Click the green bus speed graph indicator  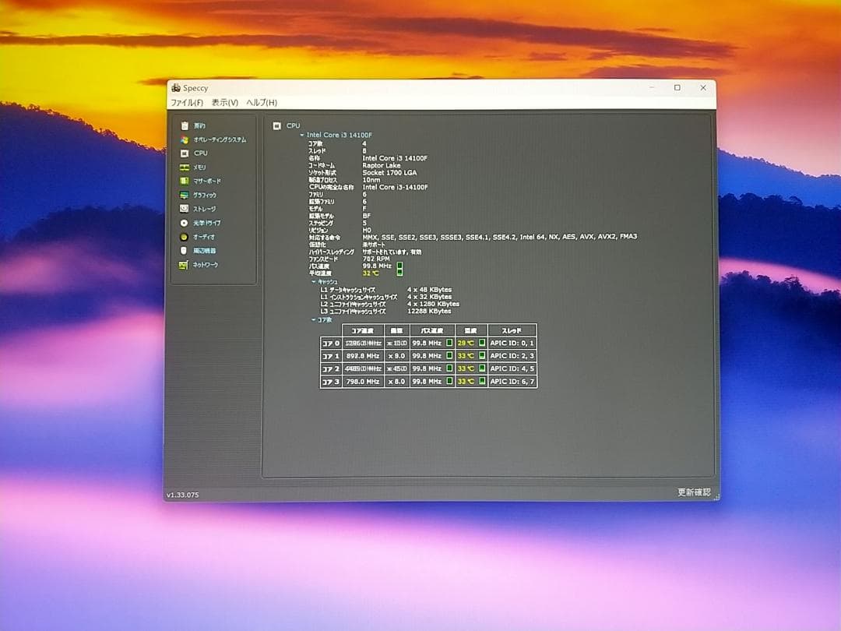[399, 266]
